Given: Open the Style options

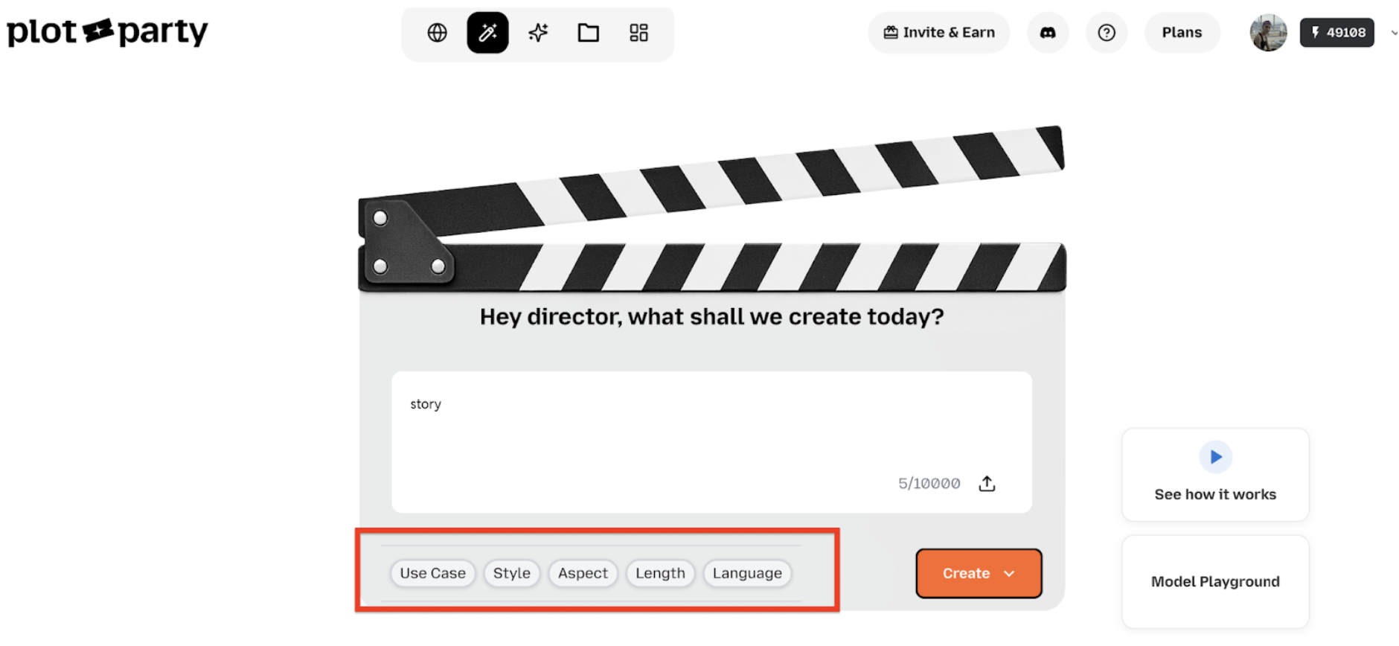Looking at the screenshot, I should pos(512,574).
